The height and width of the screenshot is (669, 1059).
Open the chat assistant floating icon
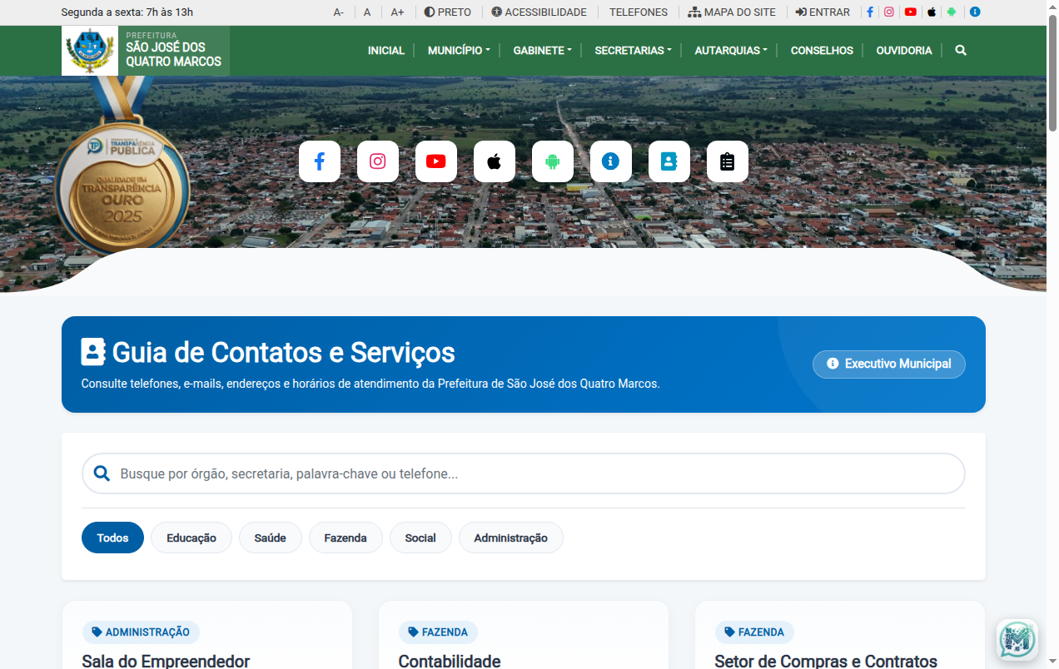coord(1017,640)
